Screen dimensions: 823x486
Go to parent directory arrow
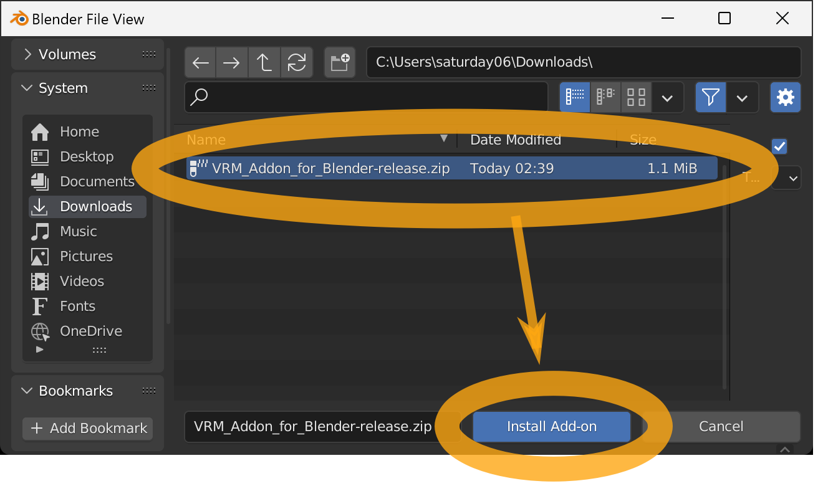pos(264,62)
